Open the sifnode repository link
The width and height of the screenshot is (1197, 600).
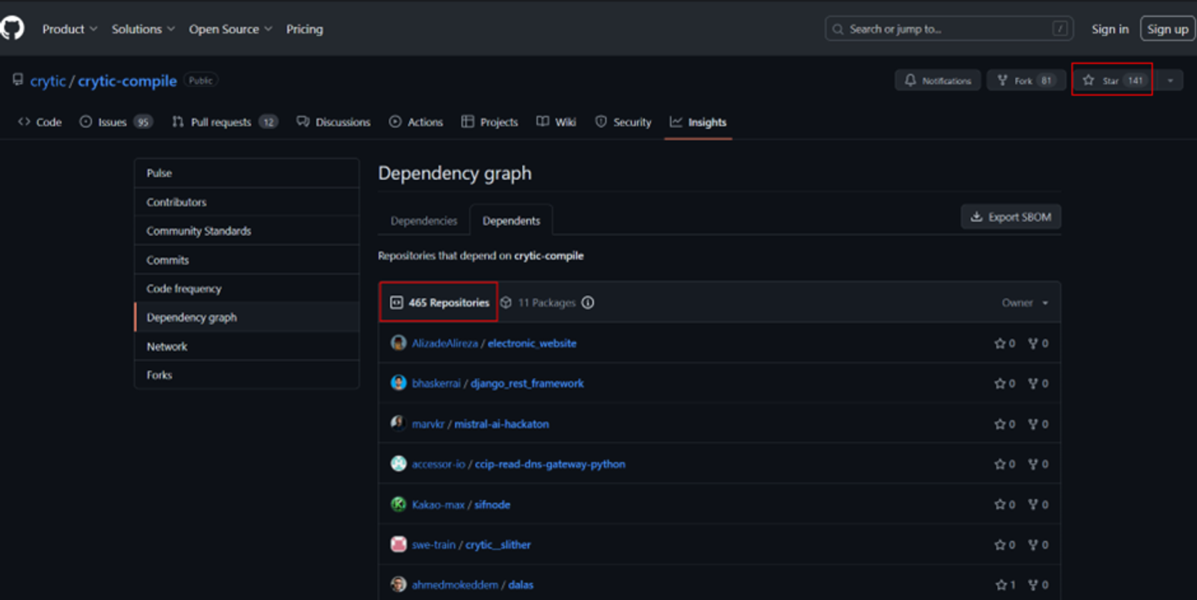click(x=492, y=504)
